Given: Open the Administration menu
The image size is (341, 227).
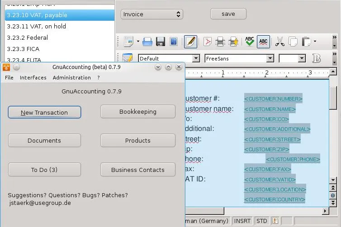Looking at the screenshot, I should point(72,78).
